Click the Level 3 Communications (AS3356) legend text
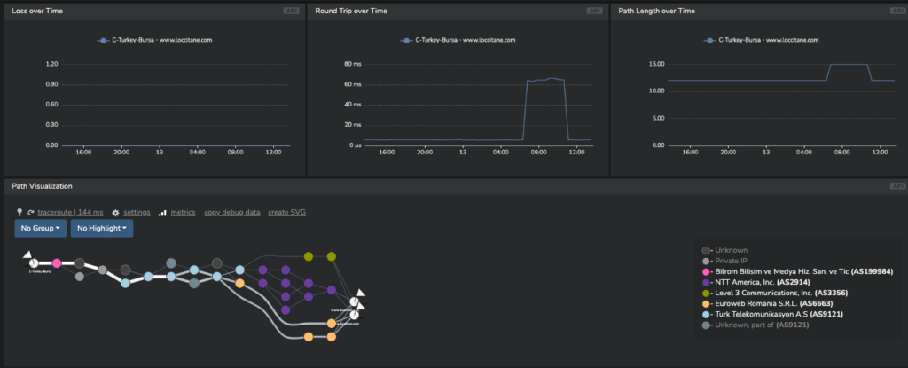 click(x=782, y=294)
